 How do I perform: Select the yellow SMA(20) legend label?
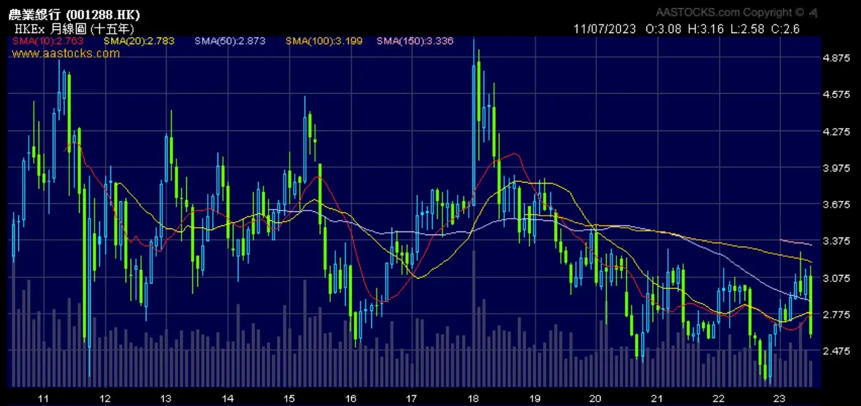coord(138,41)
